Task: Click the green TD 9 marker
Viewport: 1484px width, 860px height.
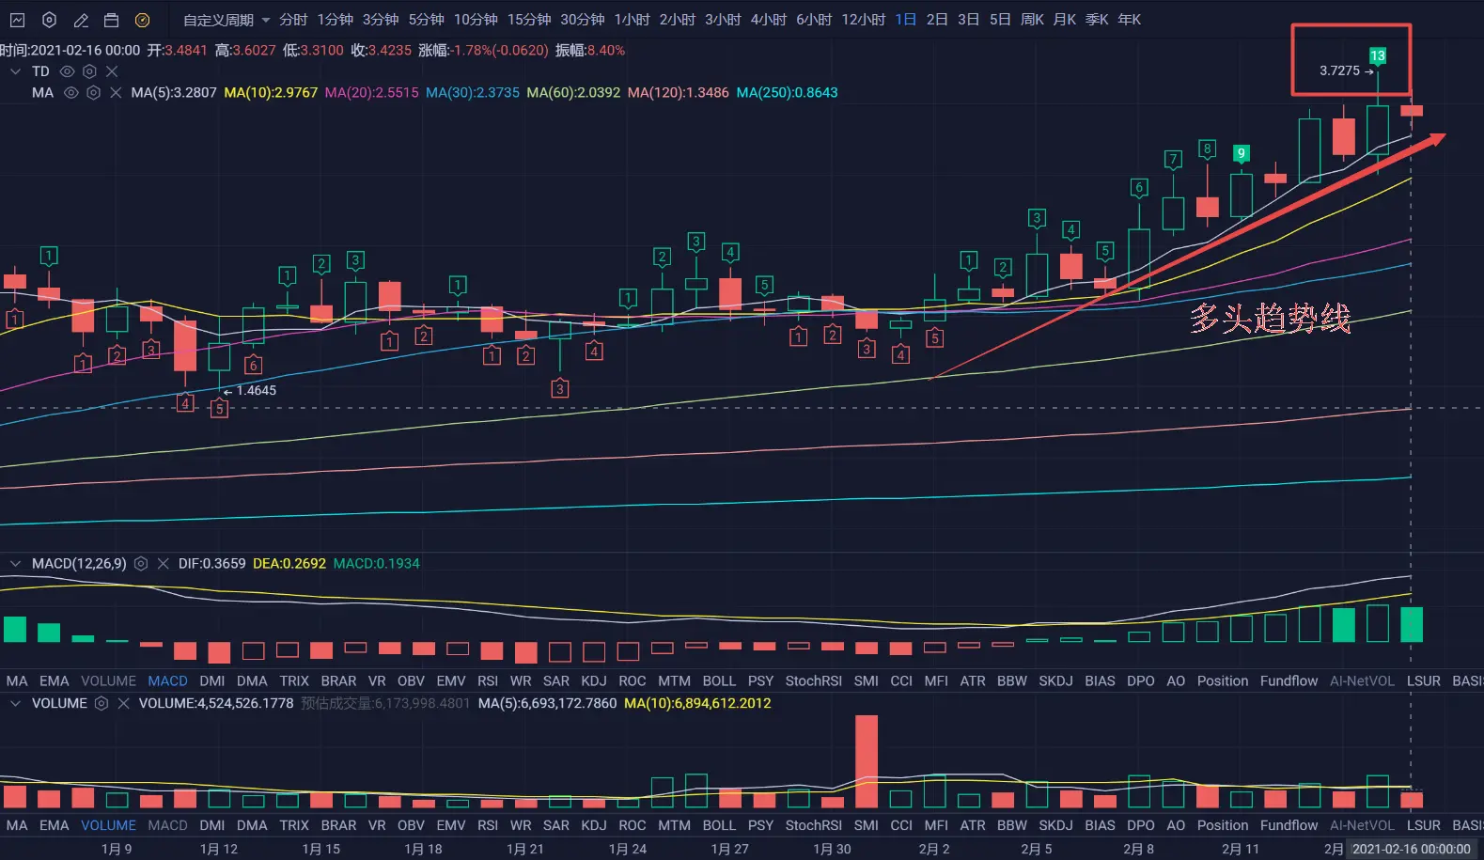Action: (x=1241, y=153)
